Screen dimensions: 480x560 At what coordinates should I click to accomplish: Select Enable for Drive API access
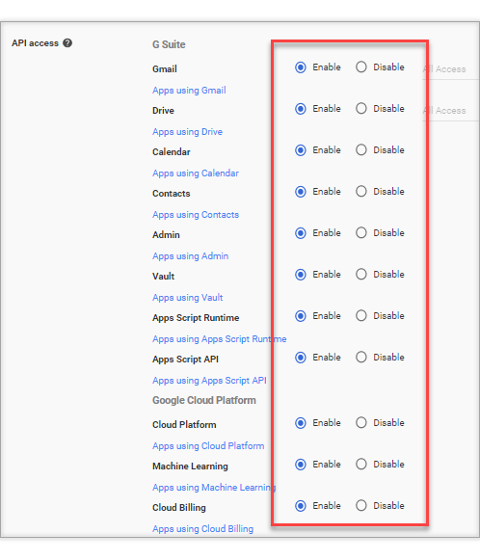tap(301, 109)
